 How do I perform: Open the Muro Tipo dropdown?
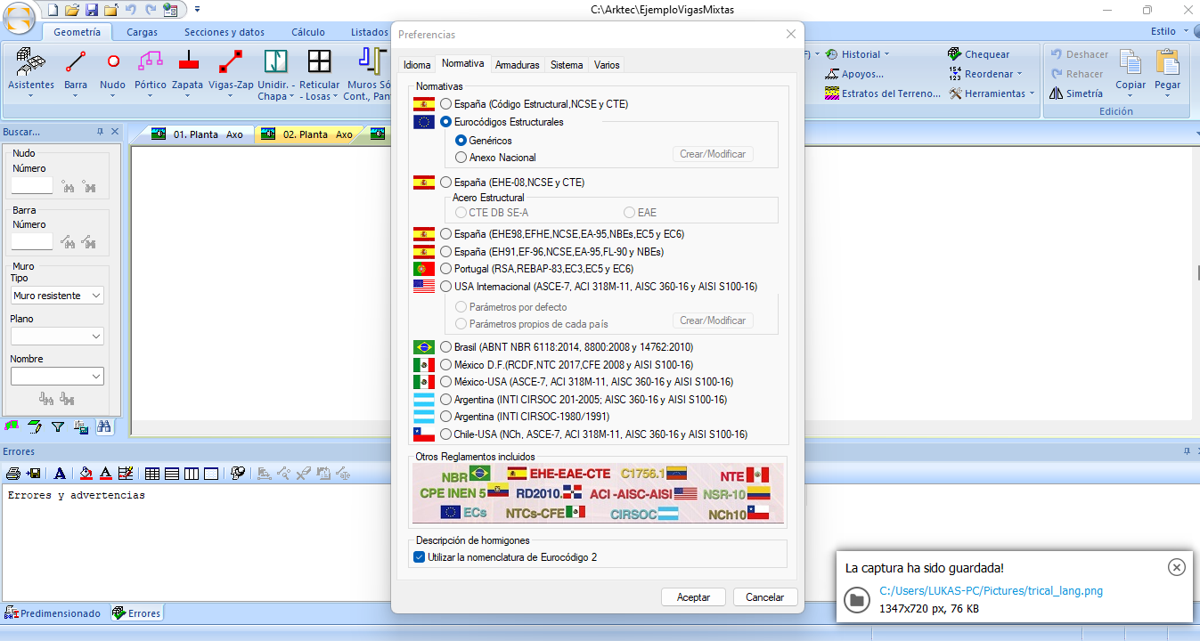(57, 296)
